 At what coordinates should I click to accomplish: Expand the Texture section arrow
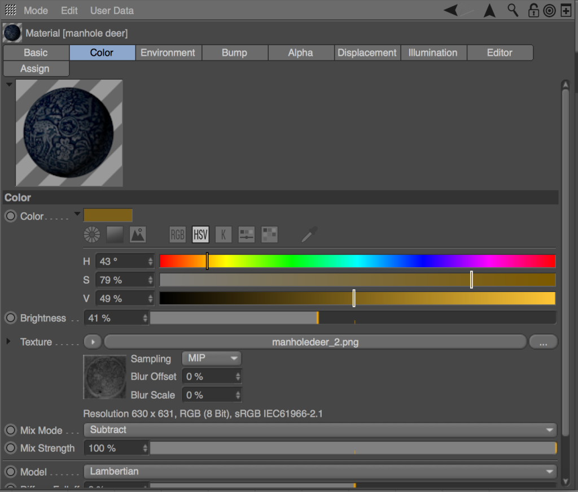[x=7, y=341]
